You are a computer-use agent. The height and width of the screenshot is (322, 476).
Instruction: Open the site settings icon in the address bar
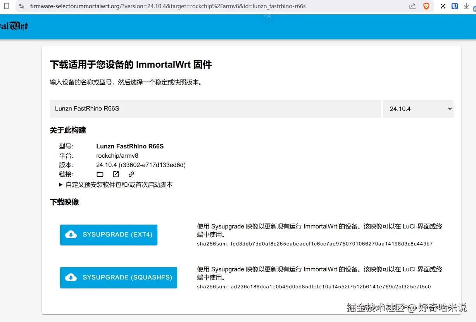(22, 6)
